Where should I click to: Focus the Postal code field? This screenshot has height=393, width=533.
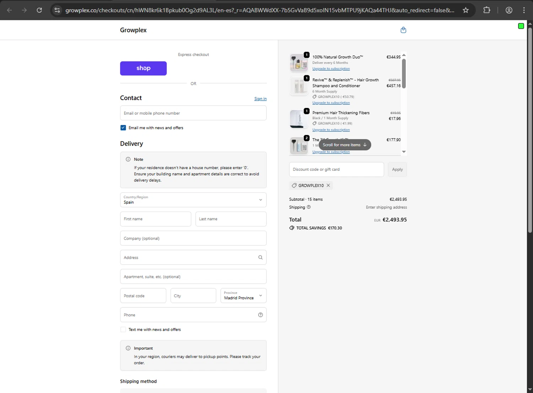(x=143, y=296)
